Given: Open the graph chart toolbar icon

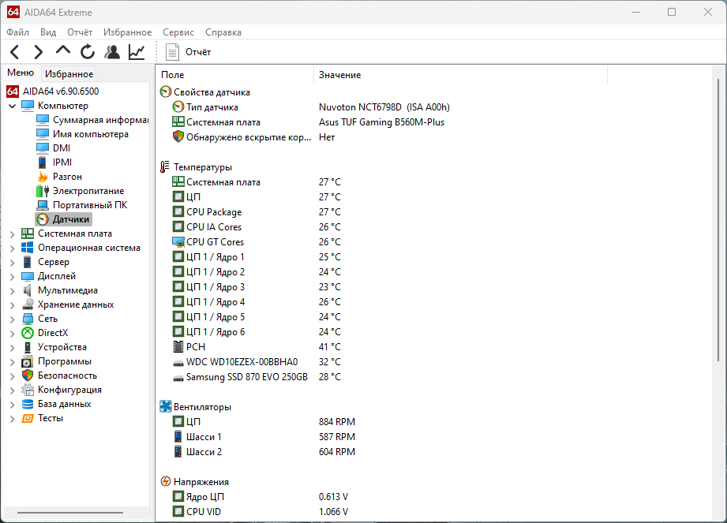Looking at the screenshot, I should pos(137,52).
